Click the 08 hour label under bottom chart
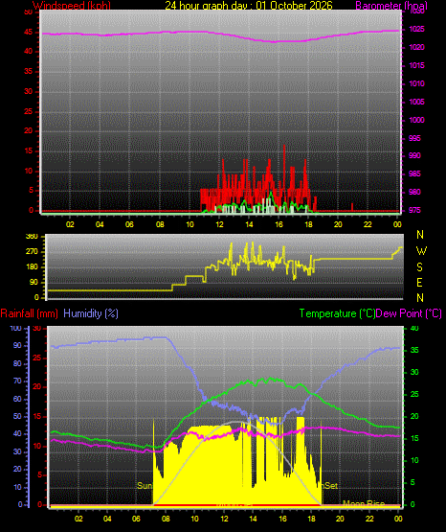This screenshot has height=532, width=446. (x=166, y=519)
